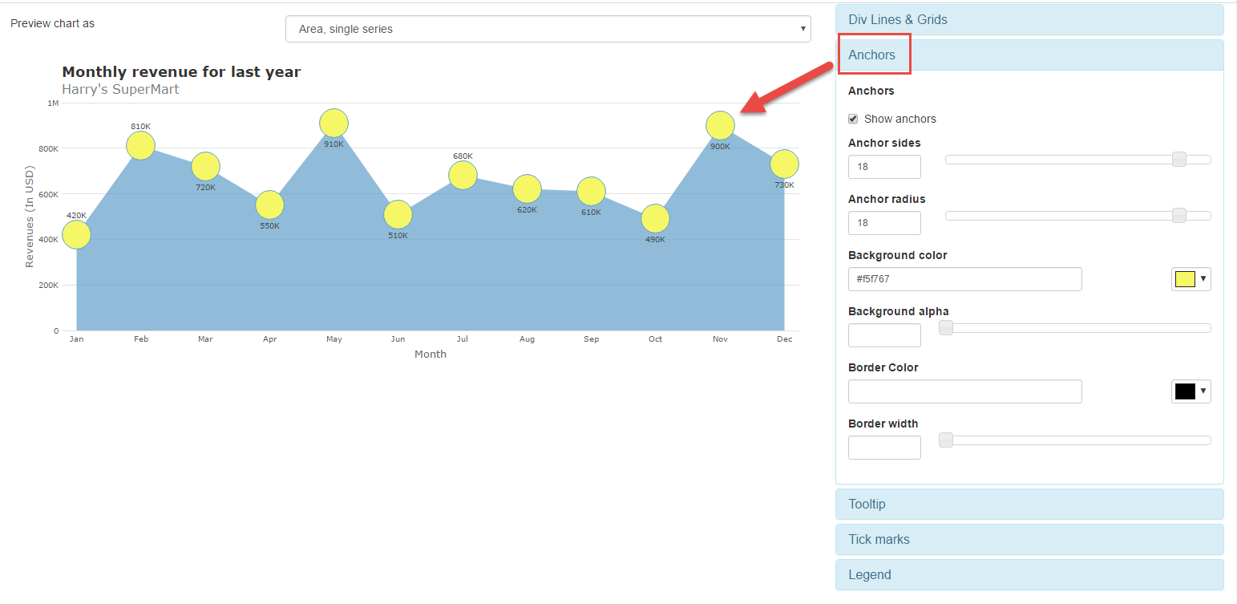This screenshot has width=1237, height=604.
Task: Click the Border Color text field
Action: [964, 391]
